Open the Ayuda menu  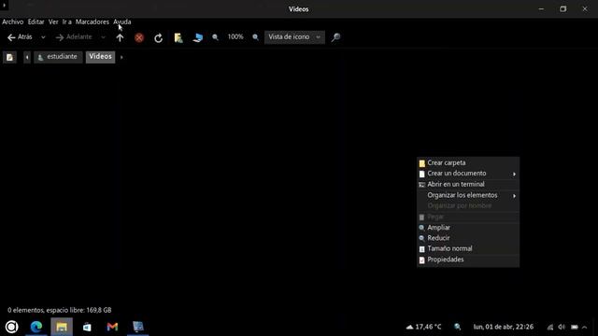(122, 22)
